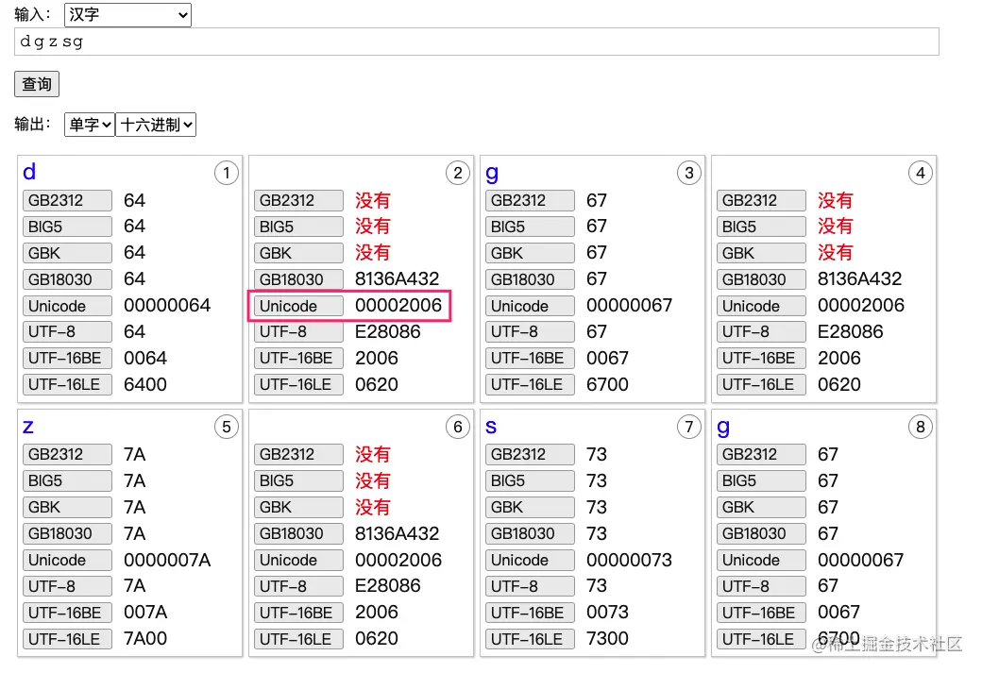
Task: Open the 汉字 input type dropdown
Action: point(127,14)
